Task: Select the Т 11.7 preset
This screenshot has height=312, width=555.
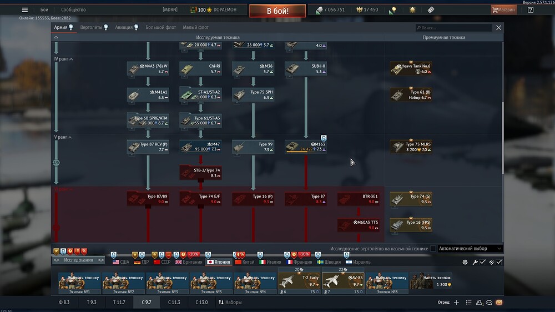Action: point(119,302)
